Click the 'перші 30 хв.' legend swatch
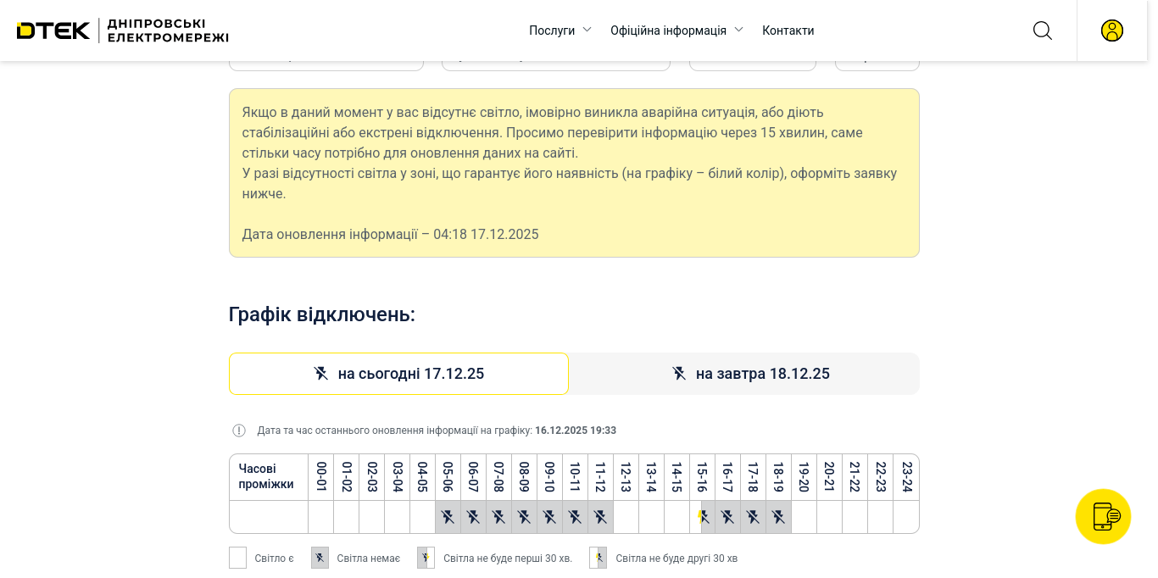Viewport: 1158px width, 578px height. 426,558
